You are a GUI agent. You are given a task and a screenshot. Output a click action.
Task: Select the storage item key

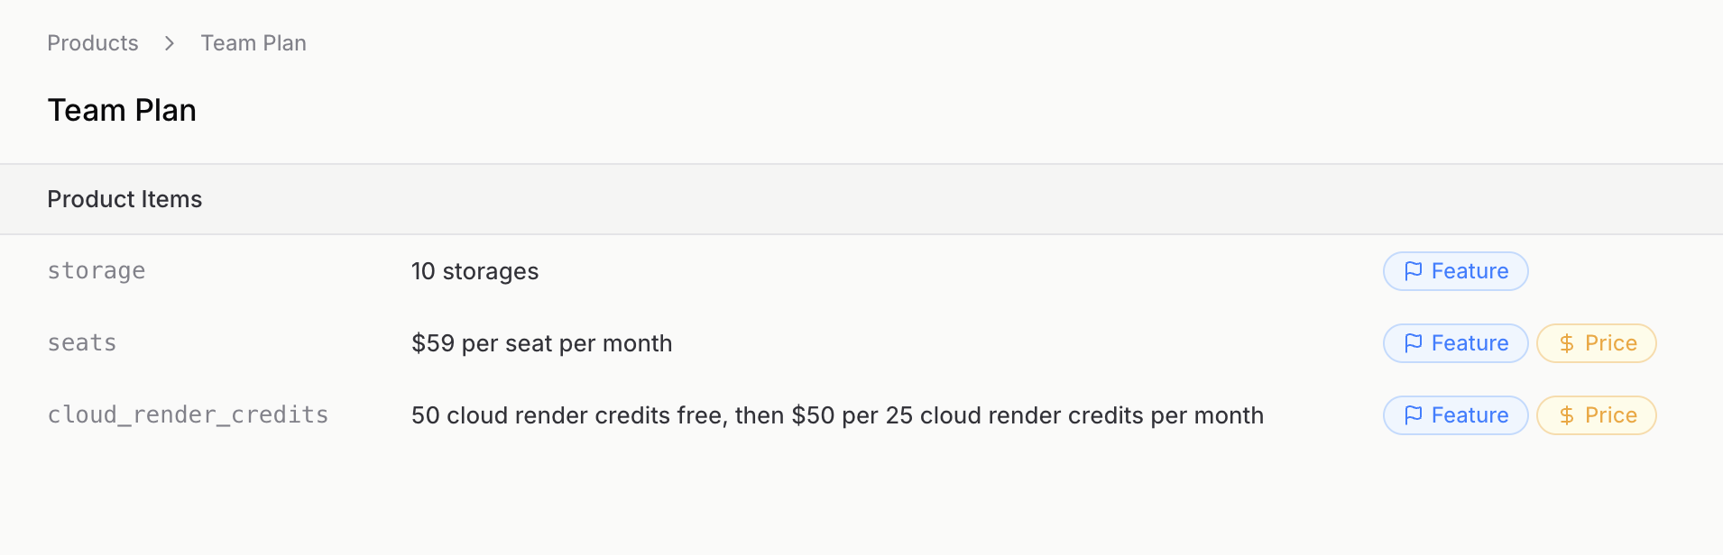pos(97,271)
